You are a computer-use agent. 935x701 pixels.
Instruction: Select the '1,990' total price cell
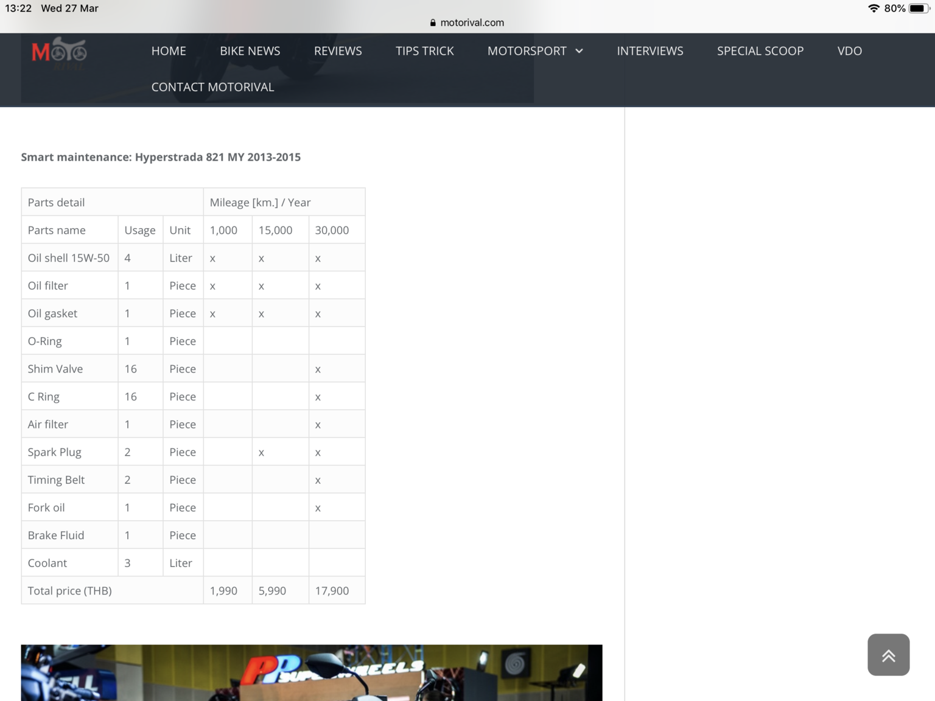tap(228, 590)
